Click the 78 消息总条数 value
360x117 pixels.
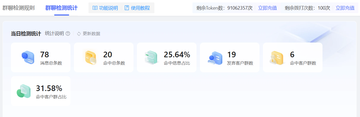coord(44,54)
